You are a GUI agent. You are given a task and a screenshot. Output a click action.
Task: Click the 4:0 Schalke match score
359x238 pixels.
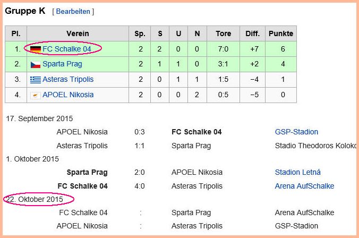140,186
